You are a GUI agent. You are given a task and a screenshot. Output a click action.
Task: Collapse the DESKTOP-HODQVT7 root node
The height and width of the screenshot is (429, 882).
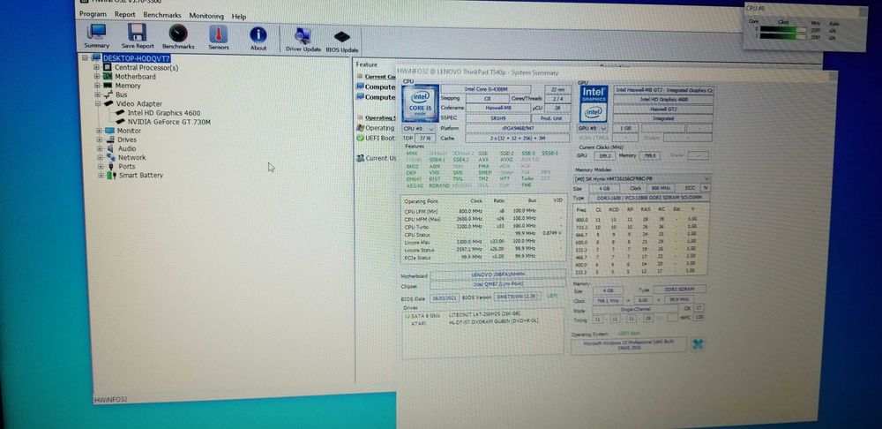[86, 58]
